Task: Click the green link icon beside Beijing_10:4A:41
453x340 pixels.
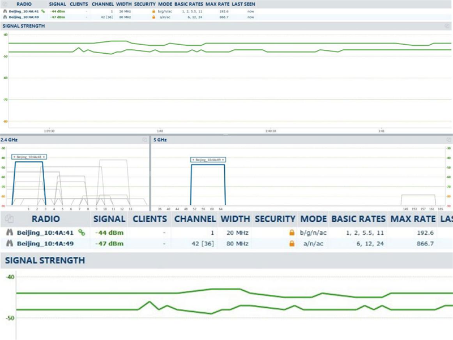Action: [x=82, y=232]
